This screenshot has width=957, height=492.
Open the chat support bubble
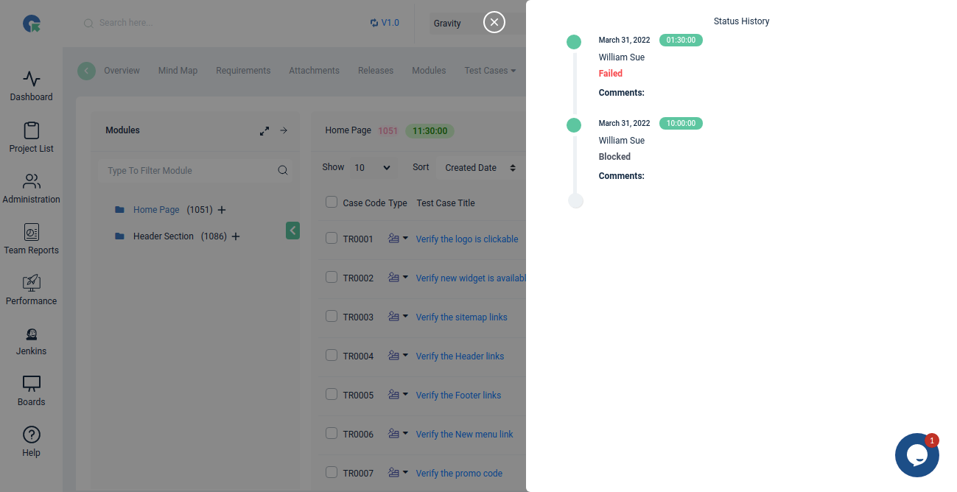tap(916, 455)
